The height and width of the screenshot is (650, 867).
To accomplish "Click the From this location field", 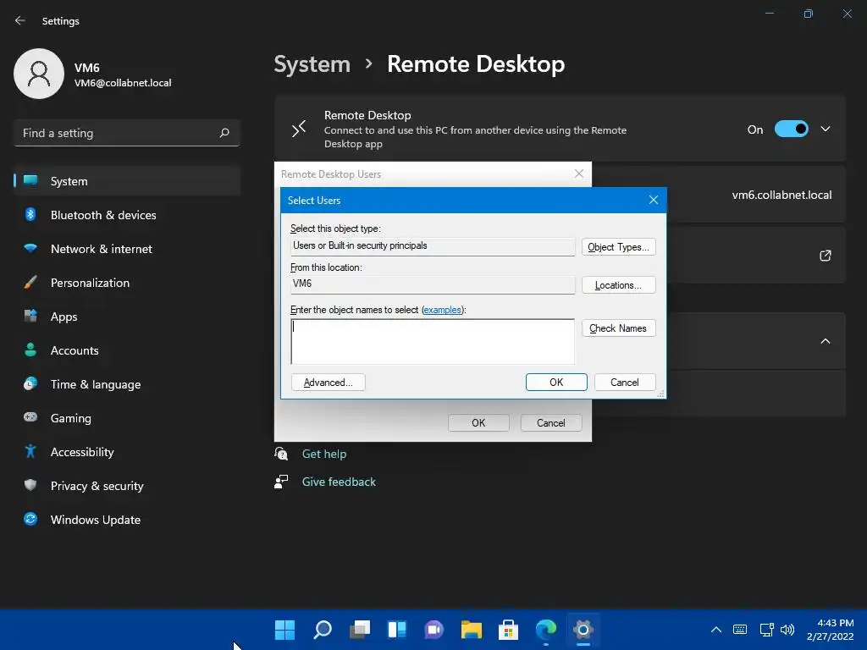I will pos(433,284).
